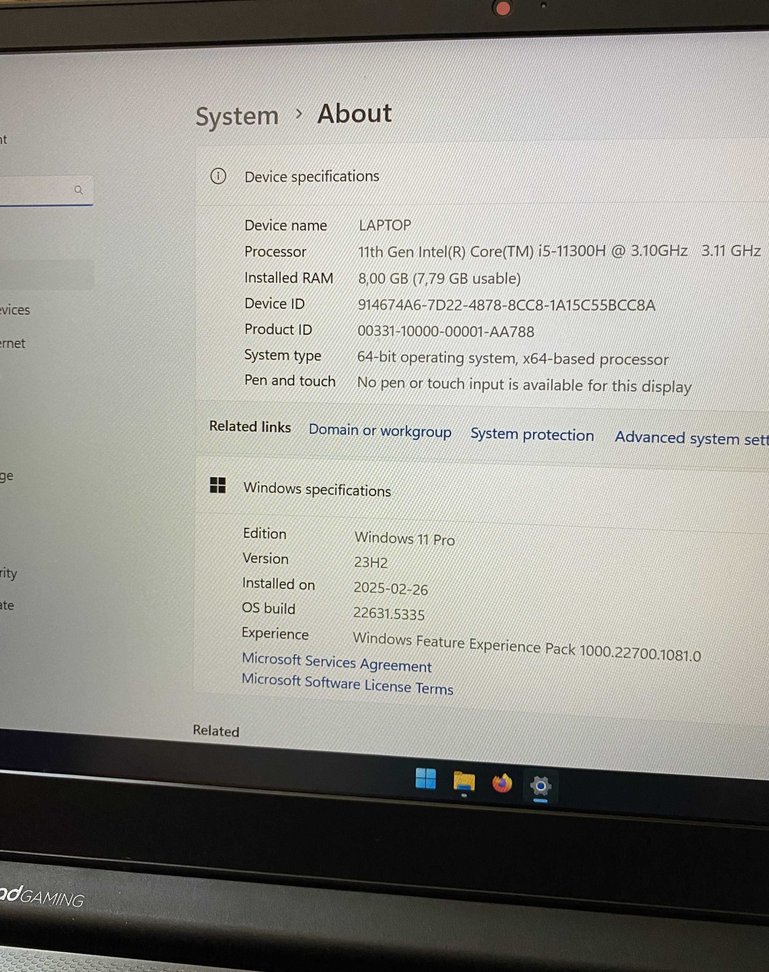Select the Installed on date 2025-02-26
Viewport: 769px width, 972px height.
point(391,589)
